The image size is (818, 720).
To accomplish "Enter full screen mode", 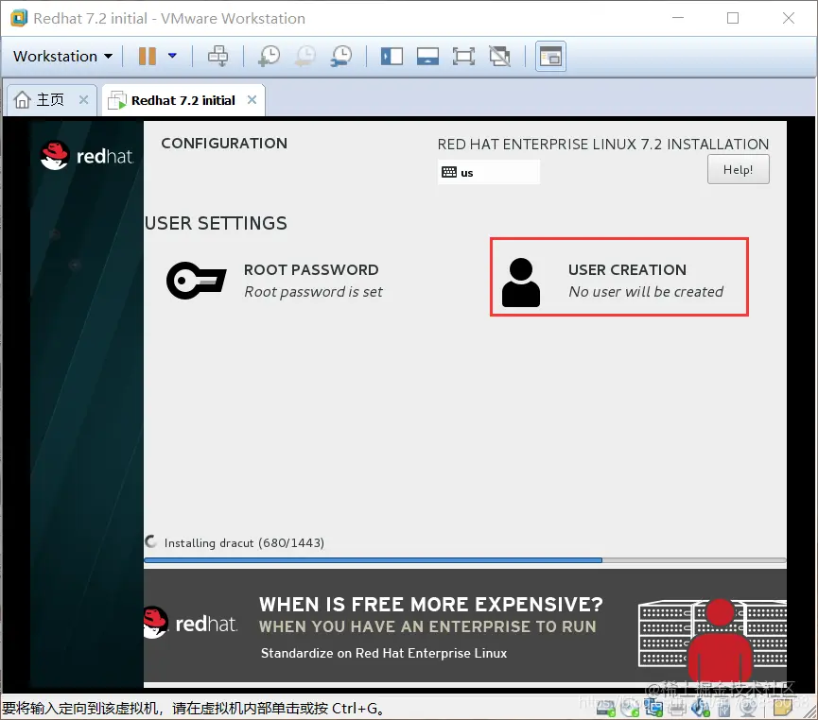I will click(463, 56).
